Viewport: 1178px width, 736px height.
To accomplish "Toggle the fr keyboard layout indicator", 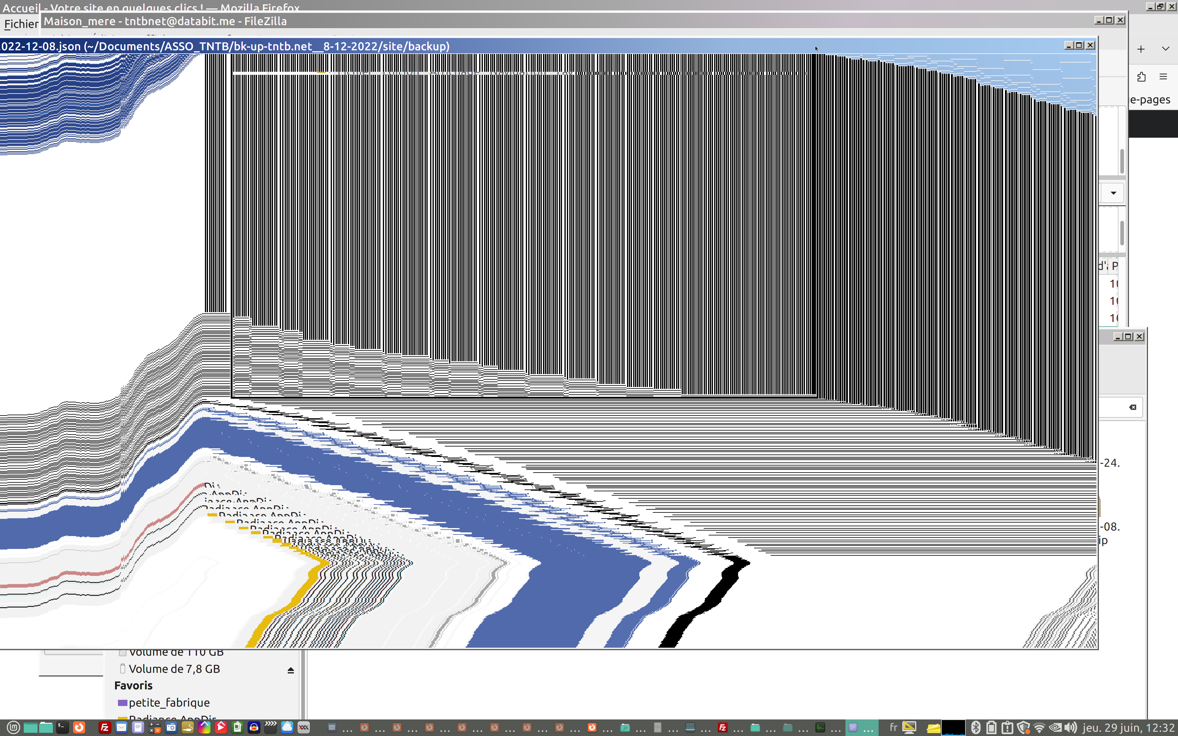I will [x=893, y=727].
